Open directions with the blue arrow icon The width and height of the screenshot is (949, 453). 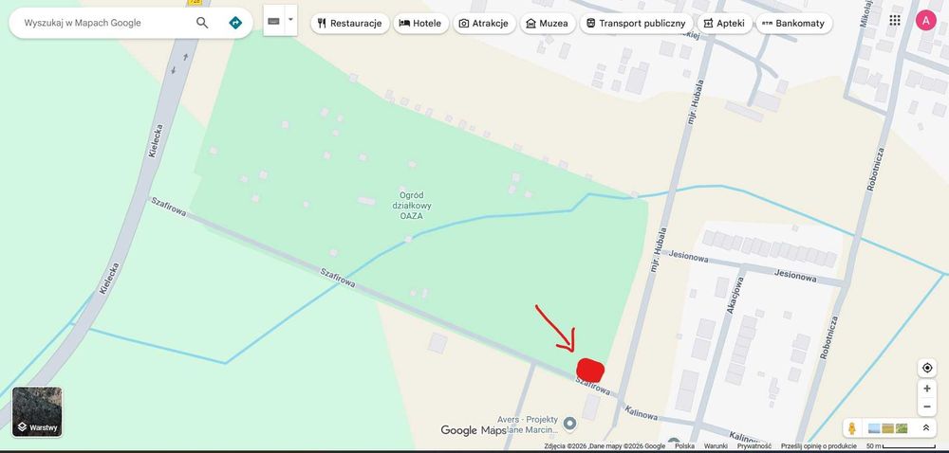[x=235, y=23]
